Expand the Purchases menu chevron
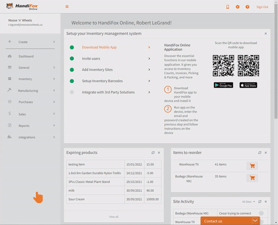The image size is (278, 225). tap(54, 102)
